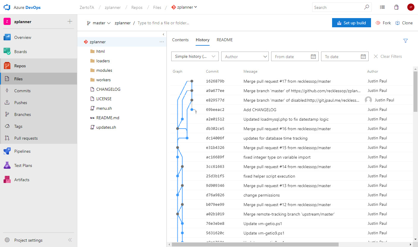Open the Pull requests sidebar item

click(x=38, y=138)
